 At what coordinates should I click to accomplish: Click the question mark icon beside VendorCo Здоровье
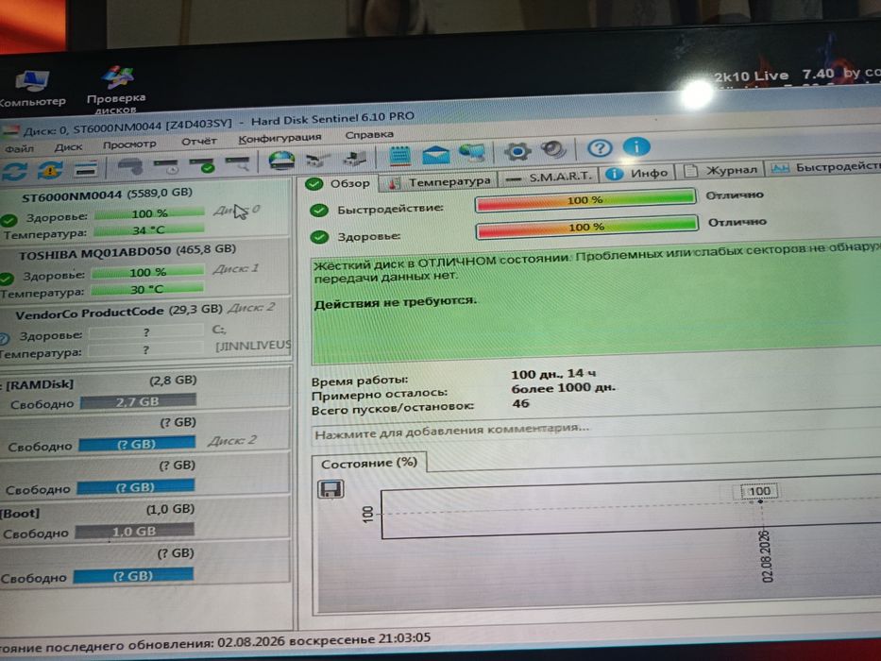pos(5,338)
